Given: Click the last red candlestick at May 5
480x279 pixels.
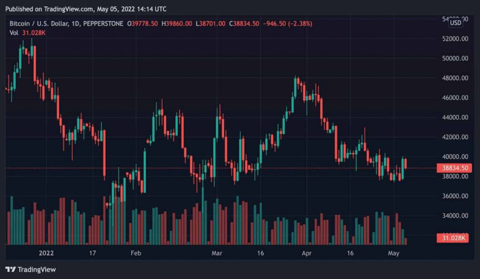Looking at the screenshot, I should pyautogui.click(x=406, y=163).
